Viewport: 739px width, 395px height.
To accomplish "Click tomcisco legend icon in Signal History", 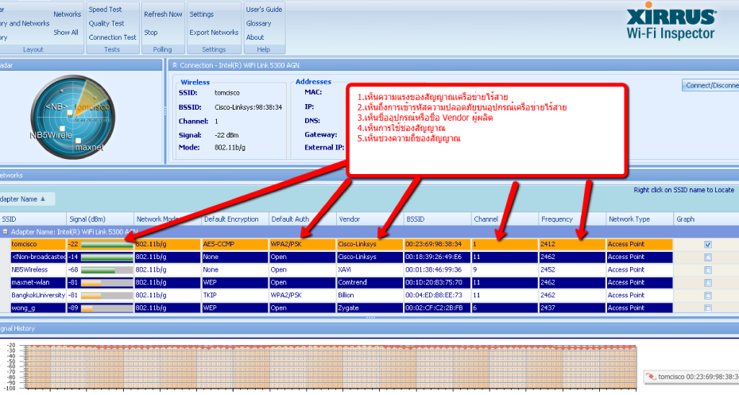I will point(651,377).
